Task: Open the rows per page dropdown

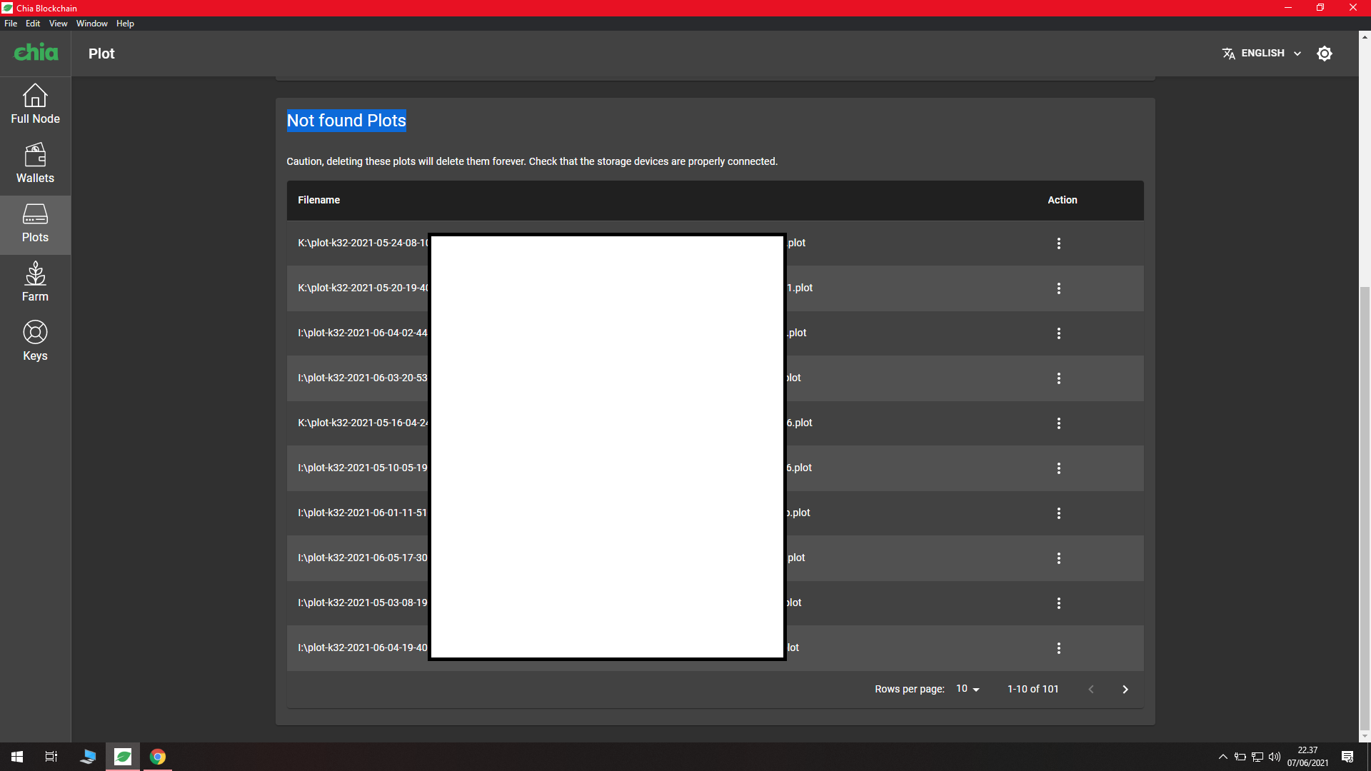Action: click(968, 689)
